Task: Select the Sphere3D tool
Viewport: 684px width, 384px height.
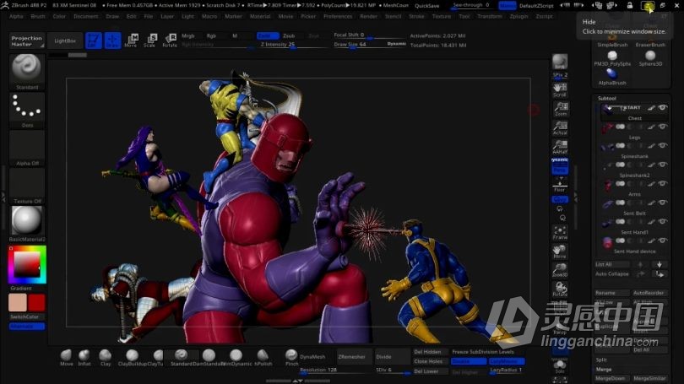Action: [650, 58]
